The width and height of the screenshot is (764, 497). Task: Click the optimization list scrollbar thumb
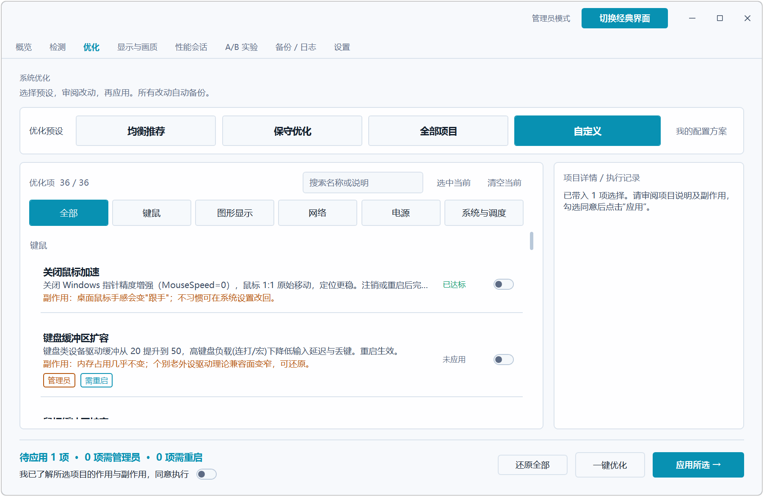[531, 241]
